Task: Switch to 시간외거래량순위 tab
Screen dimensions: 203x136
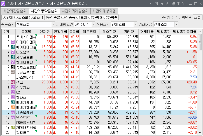Action: tap(75, 11)
